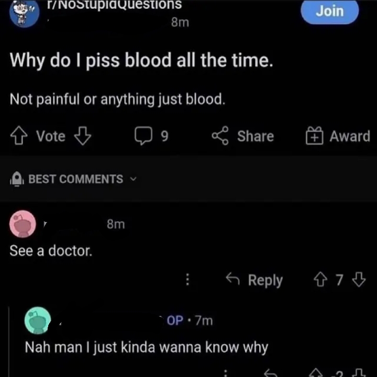Upvote OP's "Nah man" reply

pos(316,373)
